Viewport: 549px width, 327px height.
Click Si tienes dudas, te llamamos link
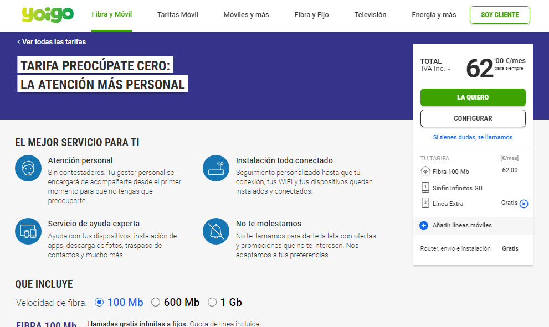(x=473, y=137)
